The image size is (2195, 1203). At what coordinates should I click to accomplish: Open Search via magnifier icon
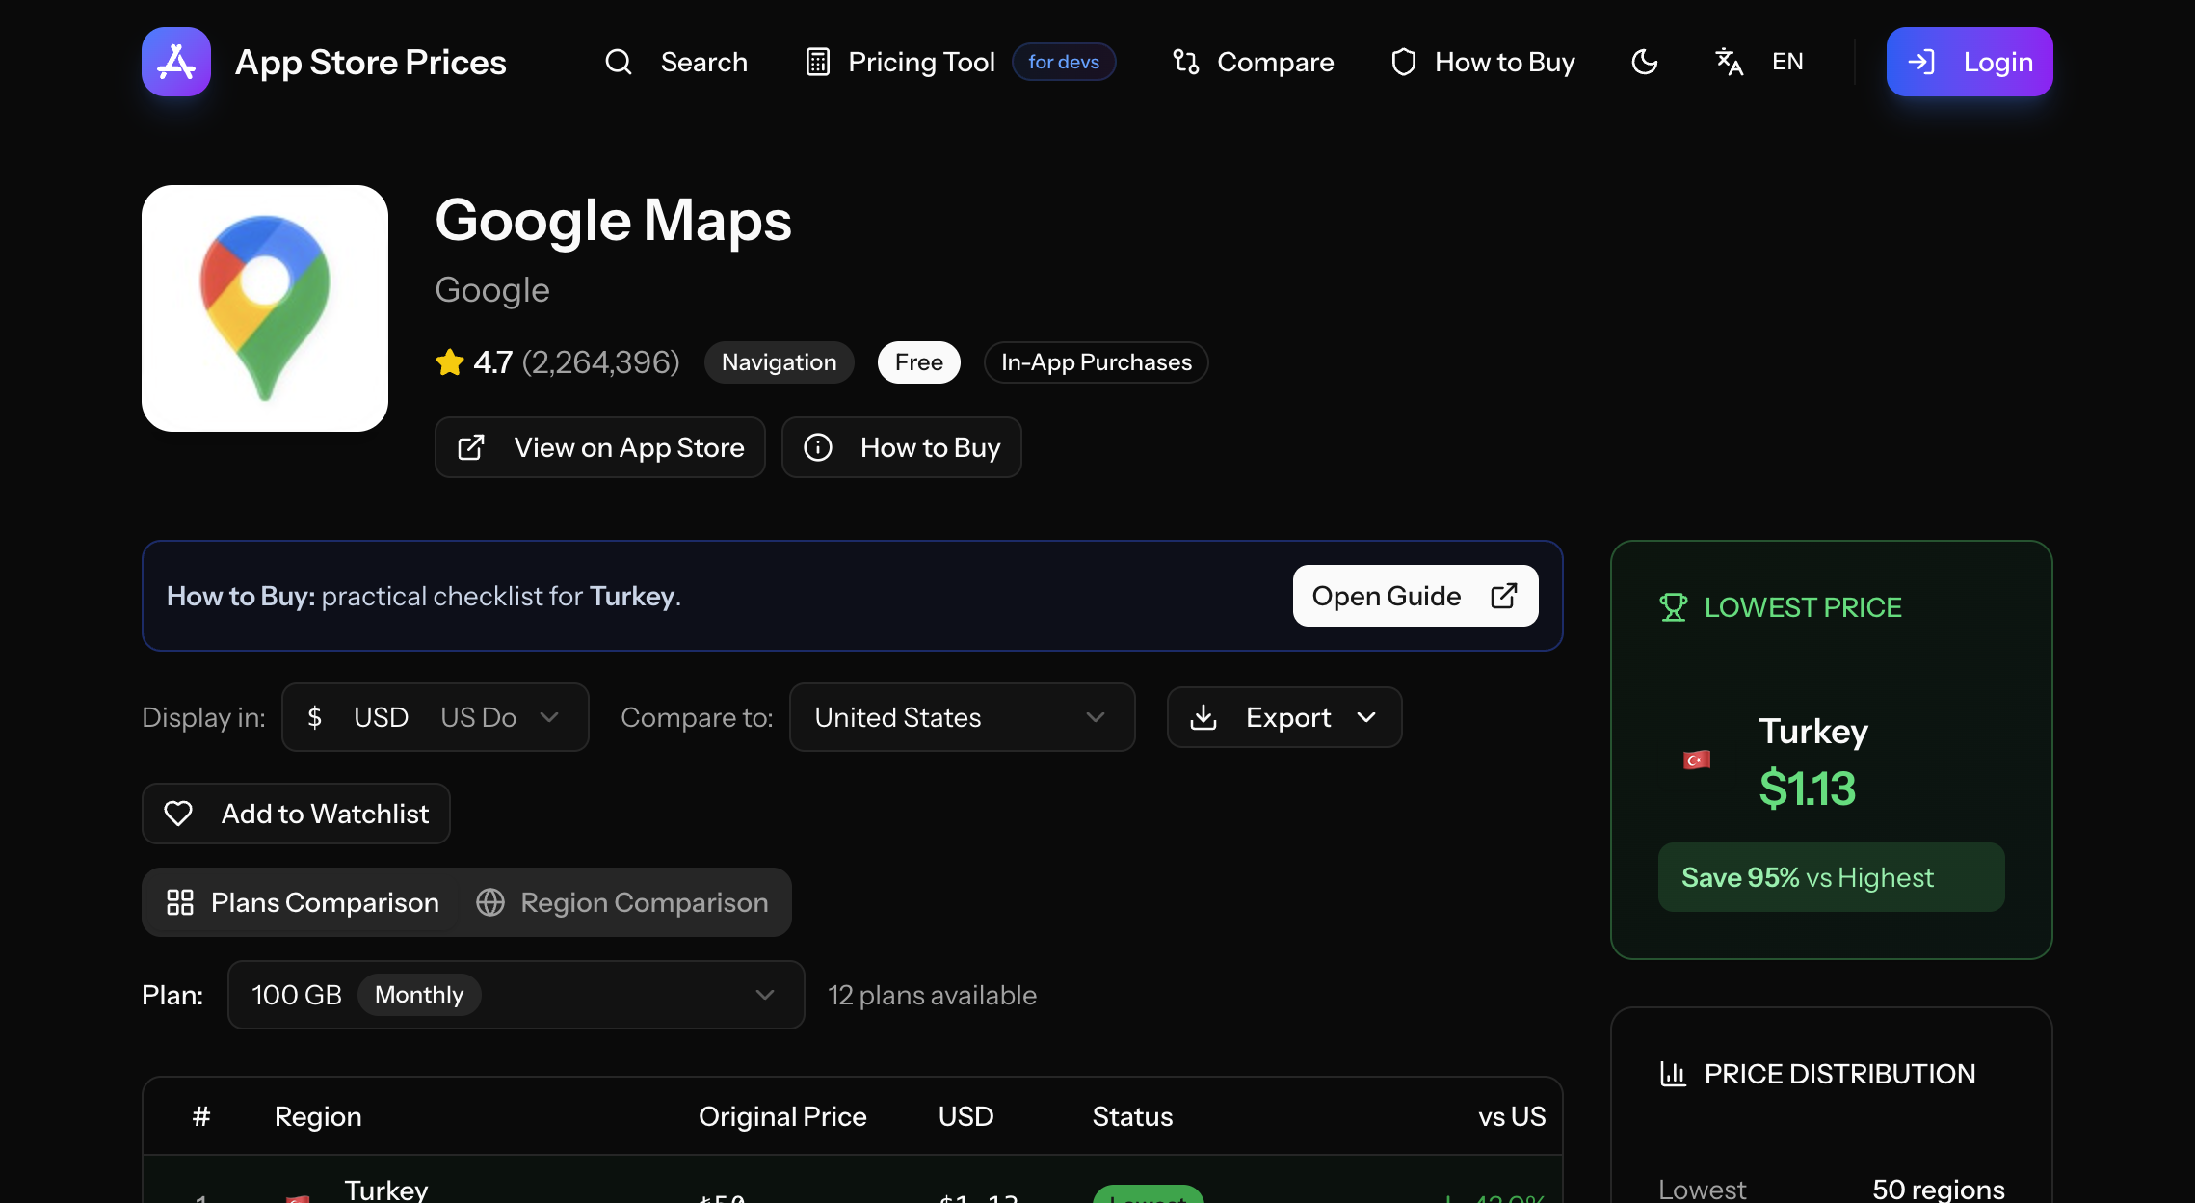[x=619, y=62]
